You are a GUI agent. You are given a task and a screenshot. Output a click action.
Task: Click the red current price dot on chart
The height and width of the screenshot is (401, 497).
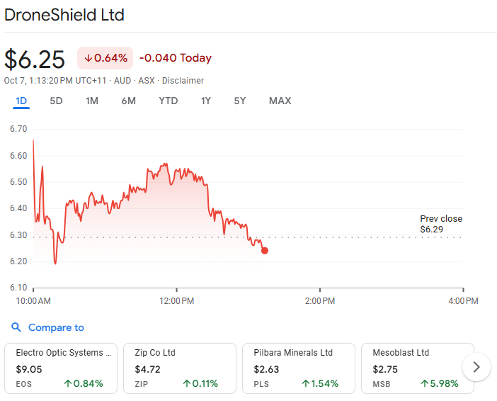pyautogui.click(x=265, y=250)
